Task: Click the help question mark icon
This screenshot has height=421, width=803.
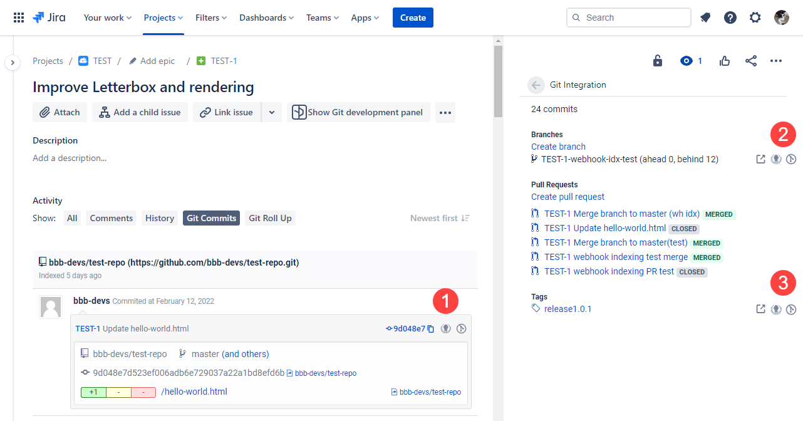Action: coord(730,18)
